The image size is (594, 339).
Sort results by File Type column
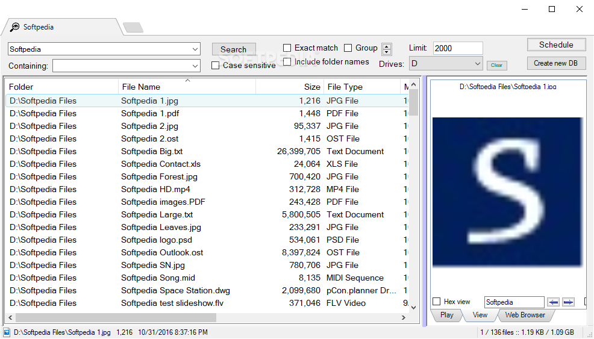[x=362, y=87]
